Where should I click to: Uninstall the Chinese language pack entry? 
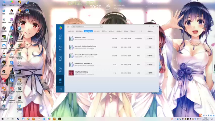(x=150, y=73)
